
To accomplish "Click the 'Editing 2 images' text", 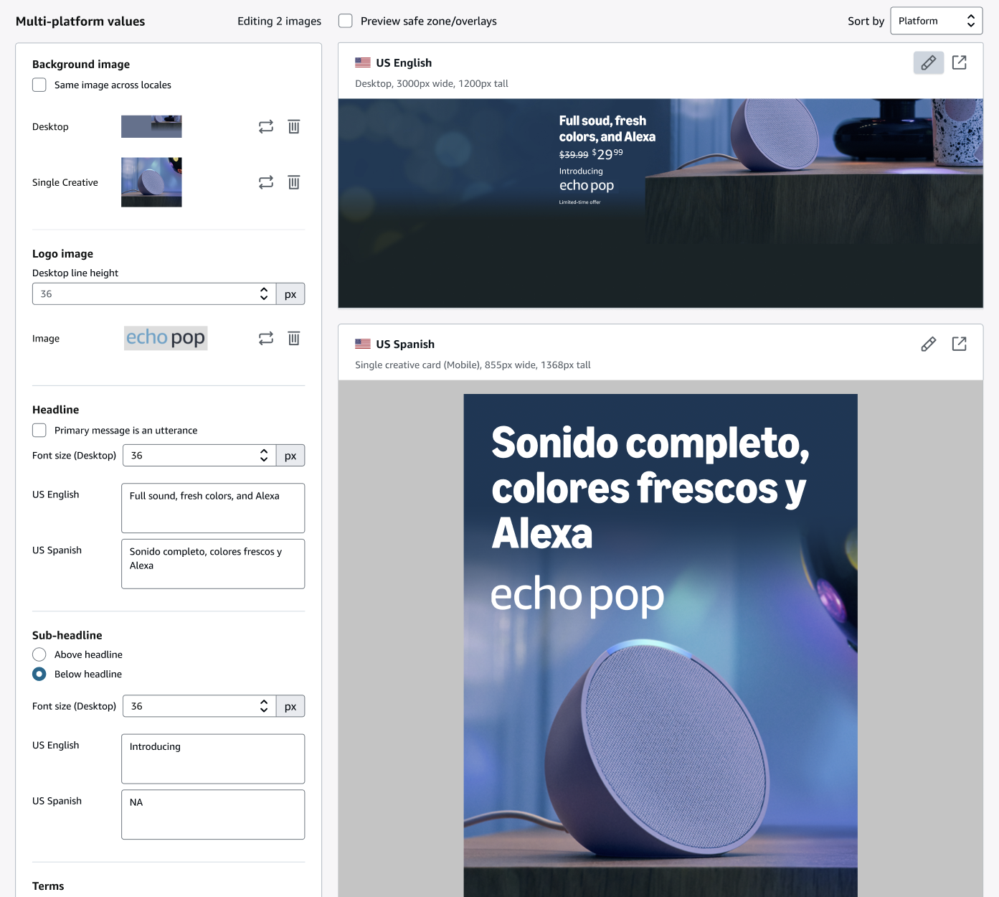I will point(280,21).
